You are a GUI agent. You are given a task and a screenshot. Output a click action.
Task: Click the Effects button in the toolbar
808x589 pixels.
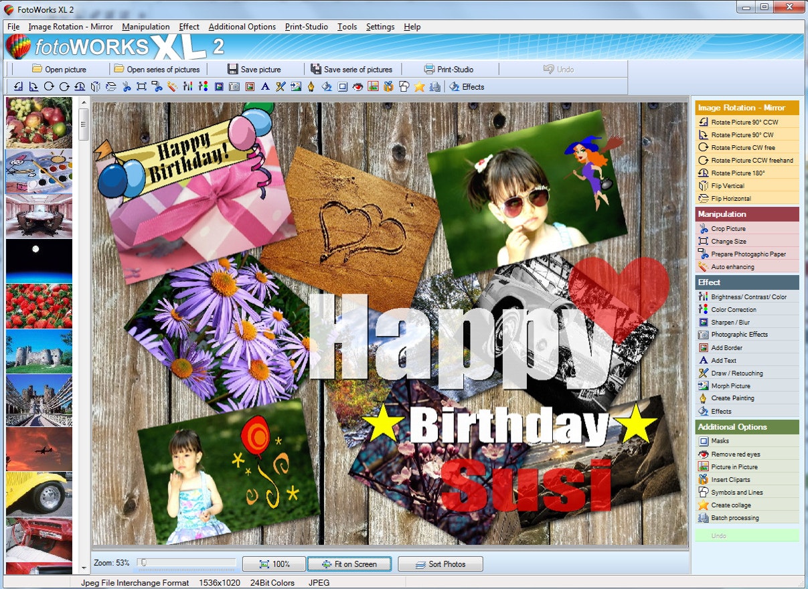tap(467, 86)
